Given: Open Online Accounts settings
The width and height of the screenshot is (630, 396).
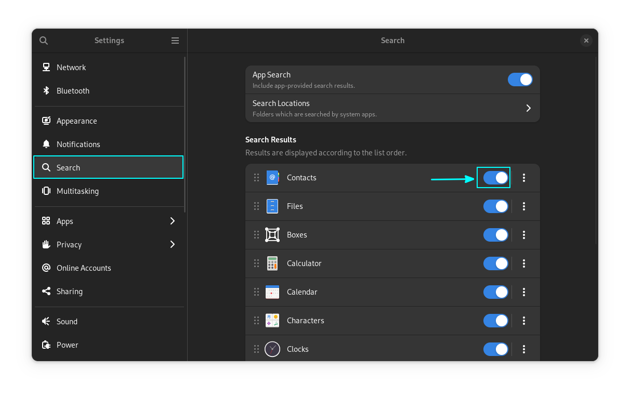Looking at the screenshot, I should [x=84, y=268].
